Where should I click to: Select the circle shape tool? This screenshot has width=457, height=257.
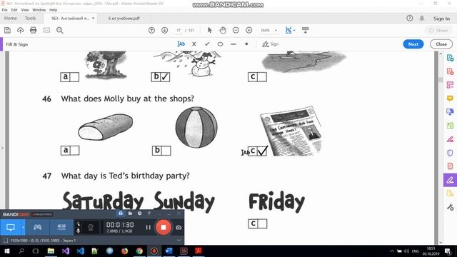pos(221,44)
